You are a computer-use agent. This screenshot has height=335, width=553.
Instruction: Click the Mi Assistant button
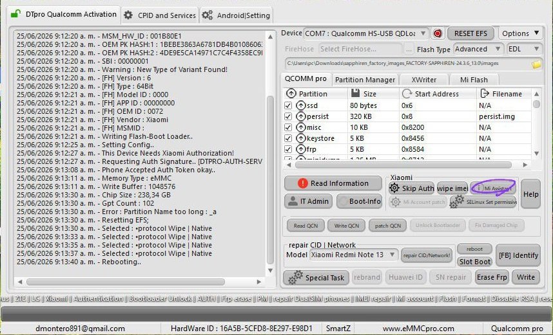click(x=493, y=188)
